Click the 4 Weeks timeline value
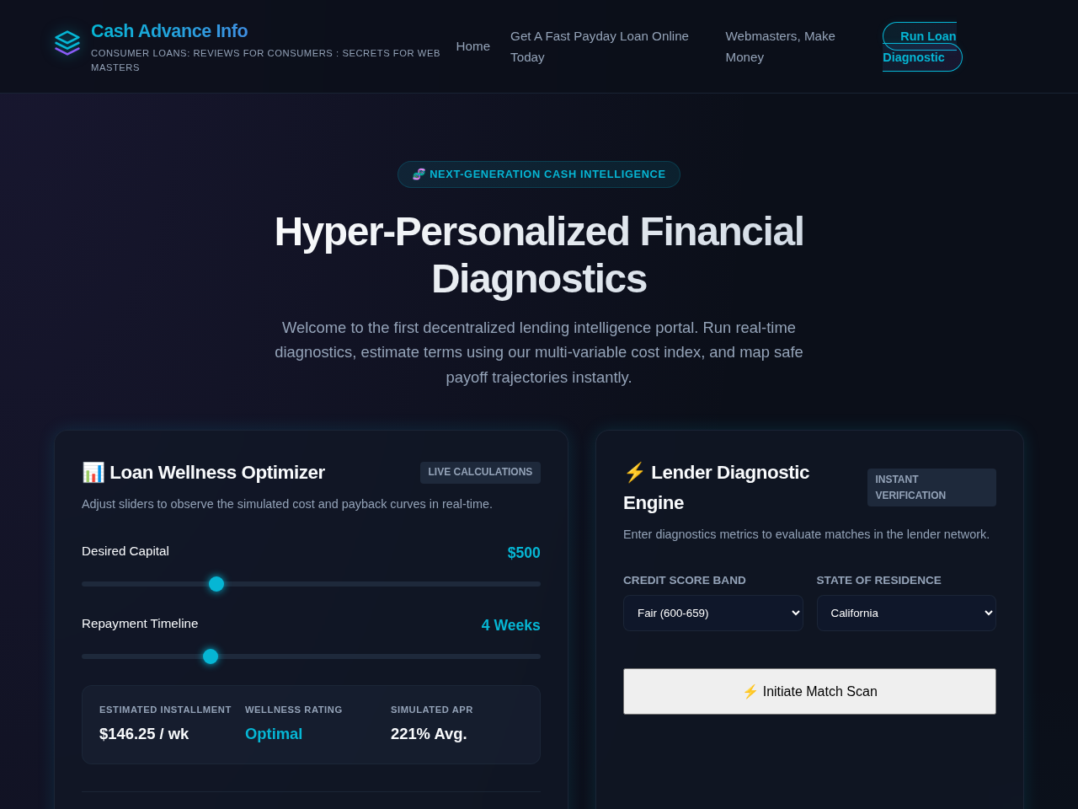1078x809 pixels. point(510,625)
